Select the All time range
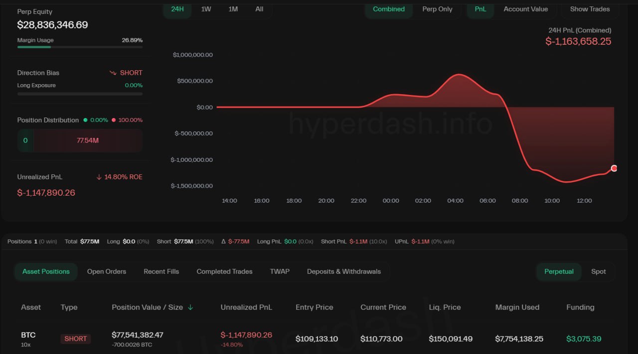This screenshot has width=638, height=354. 259,9
